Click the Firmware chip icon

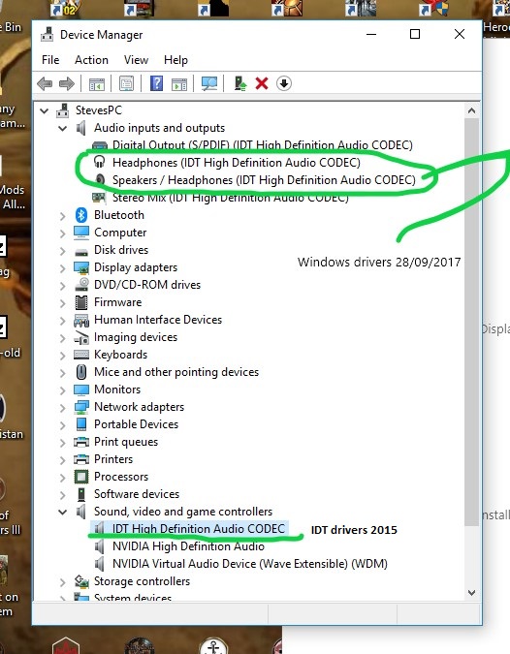click(x=81, y=302)
